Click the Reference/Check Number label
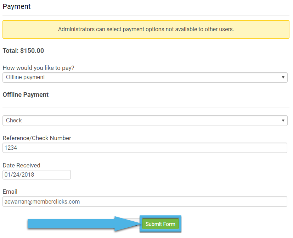Viewport: 293px width, 238px height. point(37,138)
